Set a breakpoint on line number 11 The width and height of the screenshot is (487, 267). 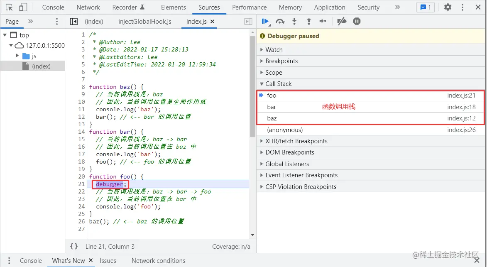pyautogui.click(x=81, y=109)
